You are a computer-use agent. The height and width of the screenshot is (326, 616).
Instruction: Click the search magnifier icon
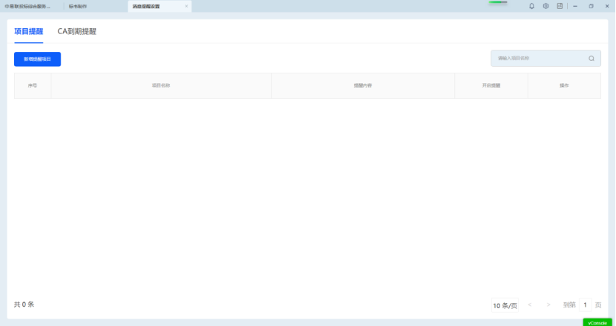click(x=592, y=59)
